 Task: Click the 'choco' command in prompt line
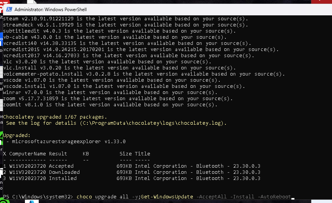coord(84,197)
